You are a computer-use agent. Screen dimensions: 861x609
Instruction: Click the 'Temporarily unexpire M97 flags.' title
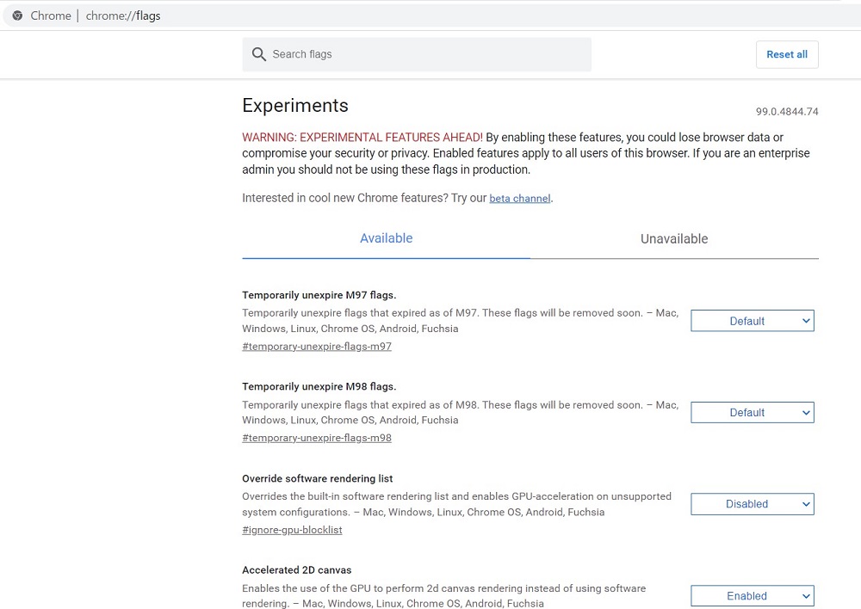(319, 295)
